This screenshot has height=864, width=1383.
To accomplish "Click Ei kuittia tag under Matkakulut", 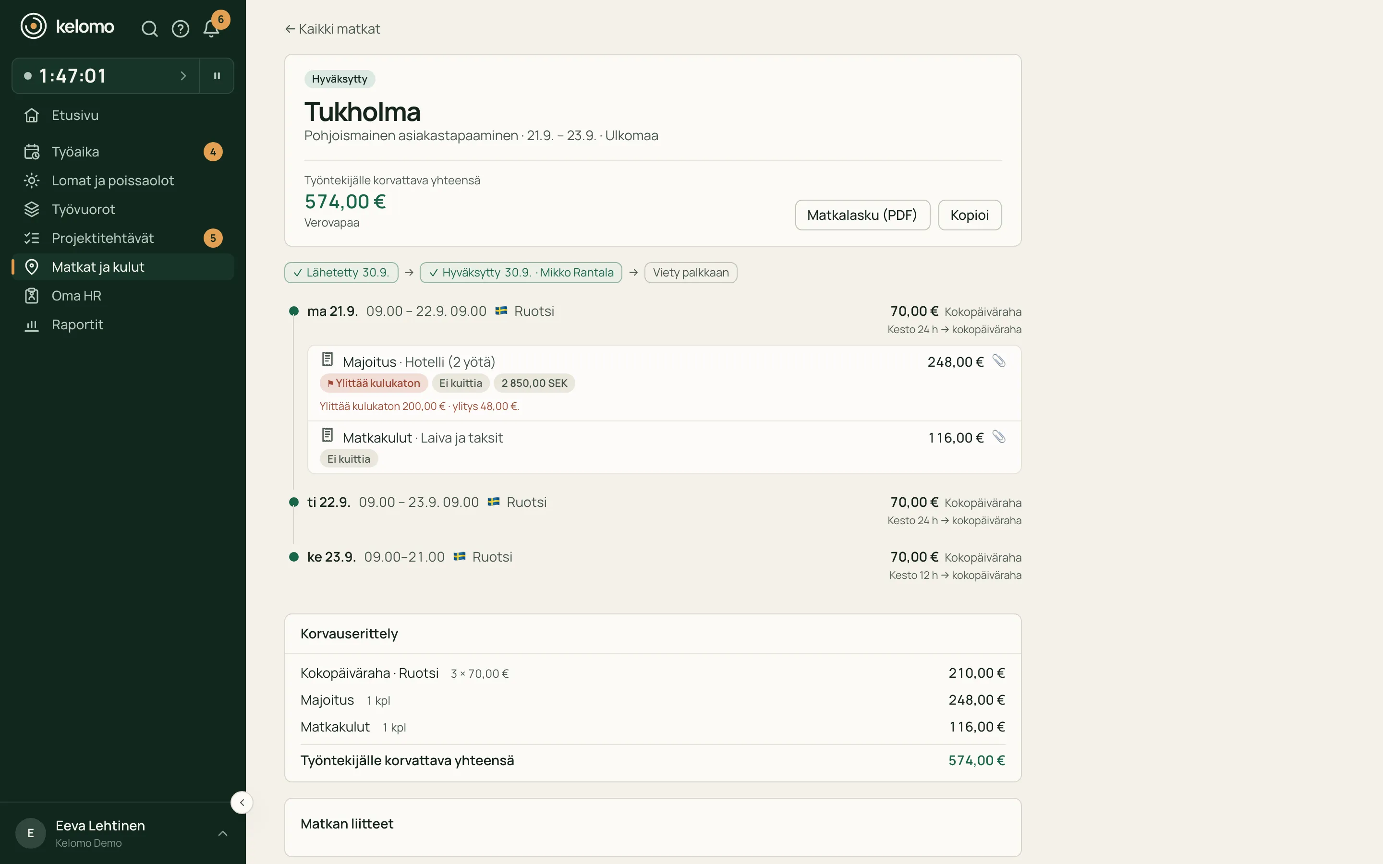I will [x=349, y=459].
